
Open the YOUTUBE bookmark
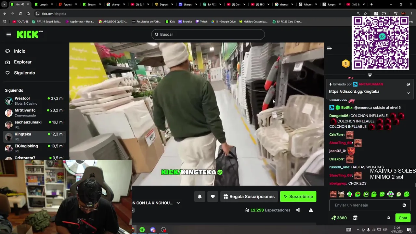tap(20, 21)
